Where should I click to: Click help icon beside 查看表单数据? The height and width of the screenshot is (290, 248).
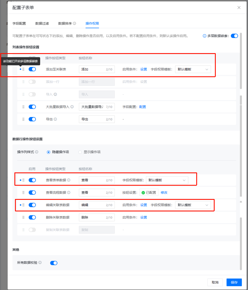click(x=69, y=180)
